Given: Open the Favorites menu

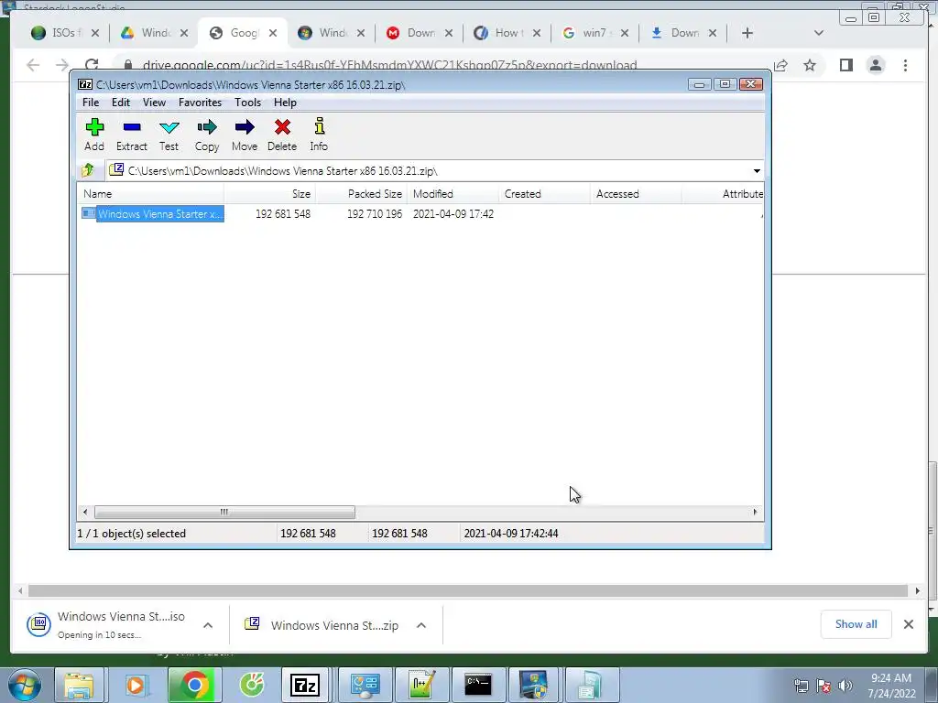Looking at the screenshot, I should click(x=200, y=103).
